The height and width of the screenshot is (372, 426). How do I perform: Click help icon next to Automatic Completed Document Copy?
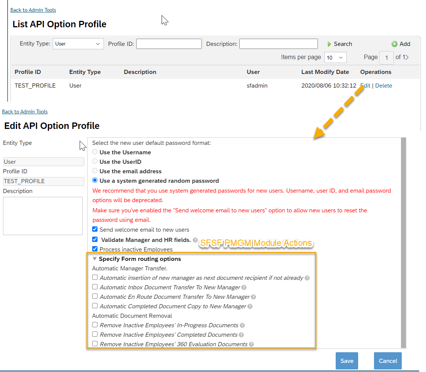point(250,306)
